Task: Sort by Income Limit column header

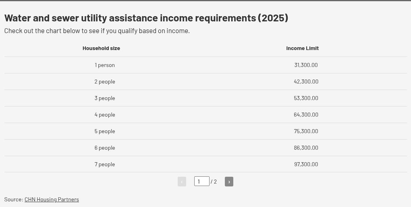Action: pyautogui.click(x=302, y=48)
